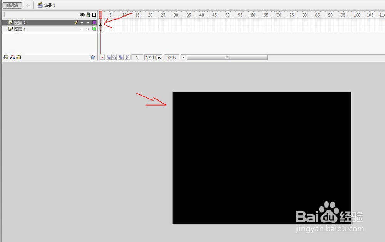This screenshot has height=242, width=385.
Task: Select layer 图层 2
Action: [x=50, y=22]
